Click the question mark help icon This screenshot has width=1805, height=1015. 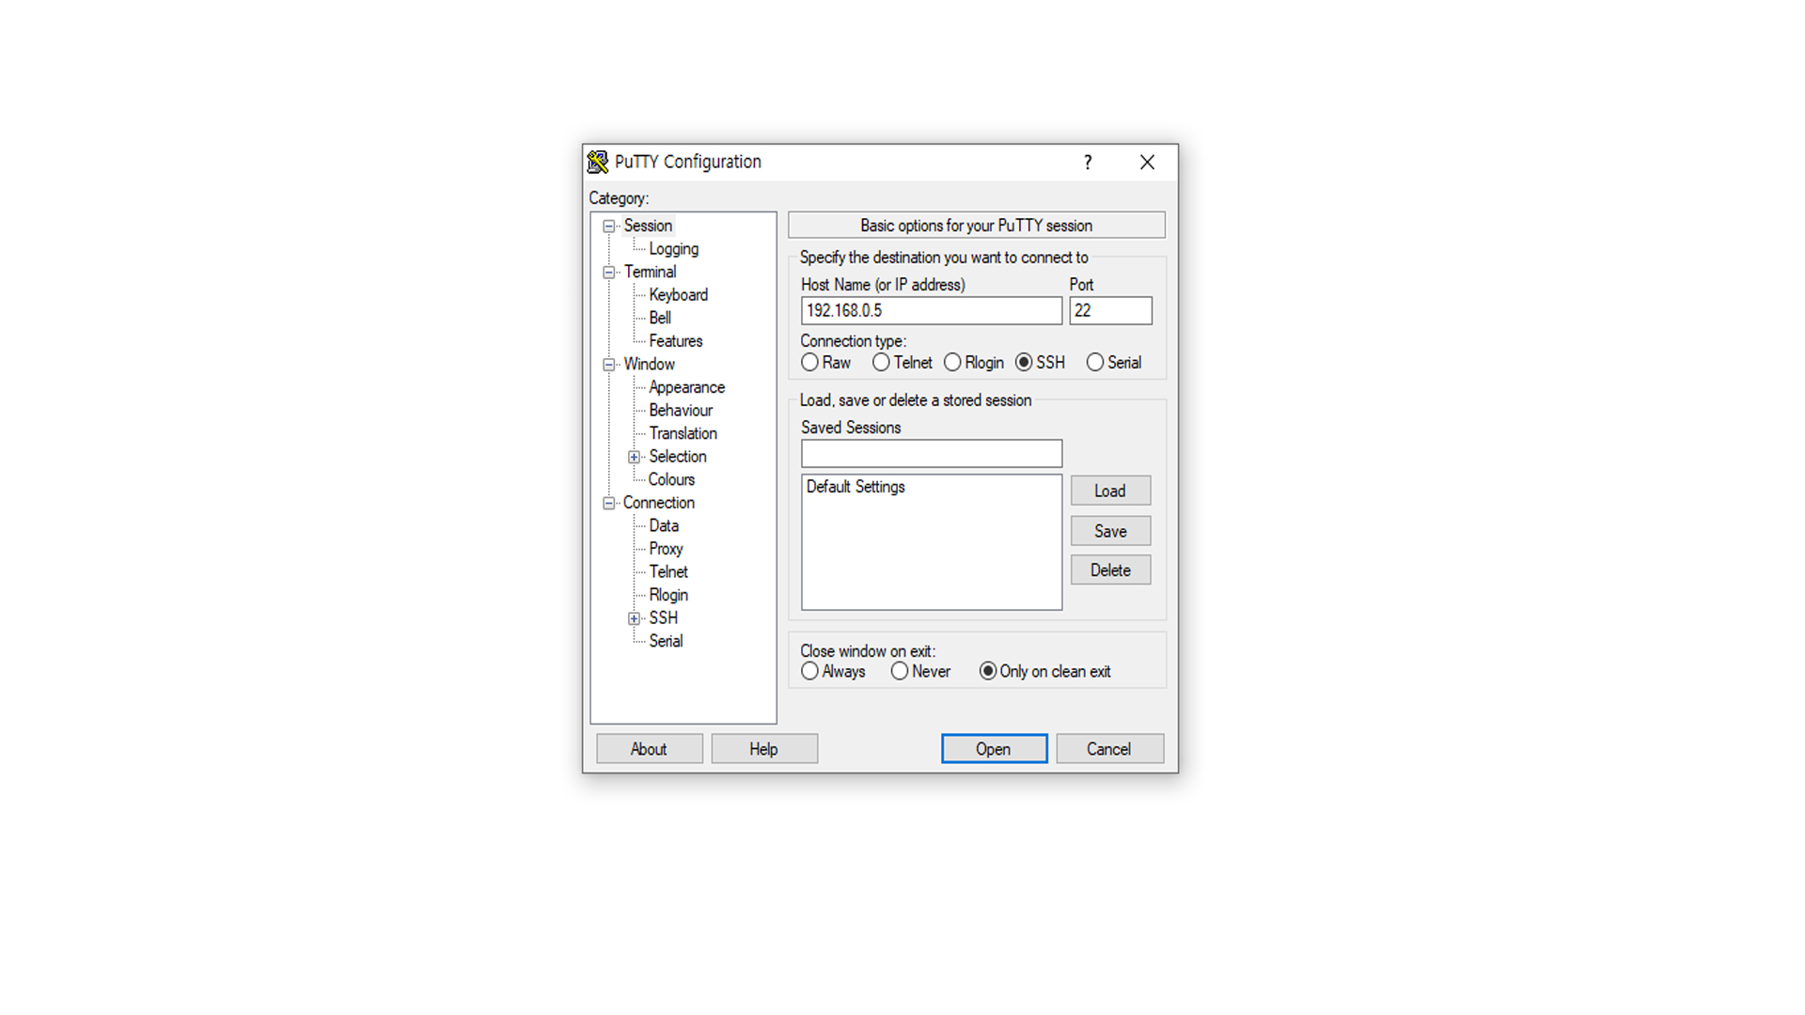1088,162
